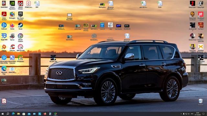Launch CCleaner from the desktop
207x116 pixels.
12,48
